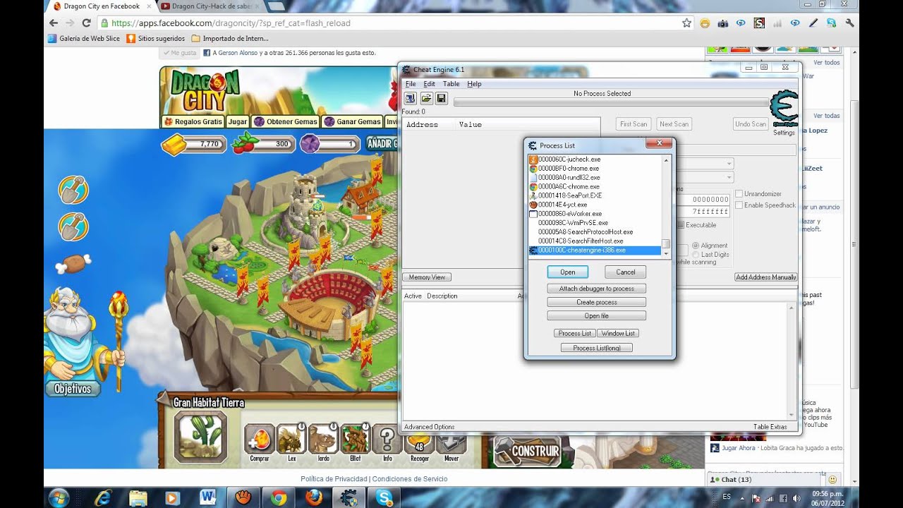Open the Table menu in Cheat Engine

(451, 84)
